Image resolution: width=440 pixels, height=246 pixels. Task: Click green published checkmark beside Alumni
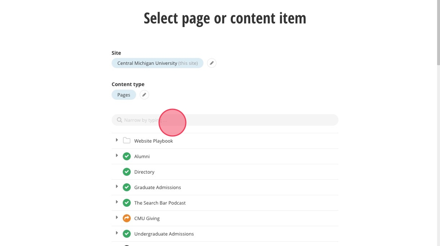(x=126, y=156)
